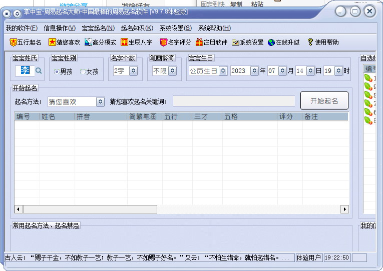
Task: Click the 19:22:50 clock in status bar
Action: pos(337,257)
